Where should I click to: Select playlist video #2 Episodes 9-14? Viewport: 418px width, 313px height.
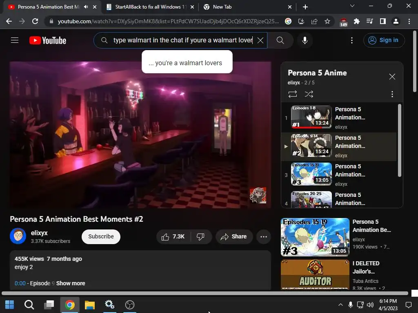point(338,146)
